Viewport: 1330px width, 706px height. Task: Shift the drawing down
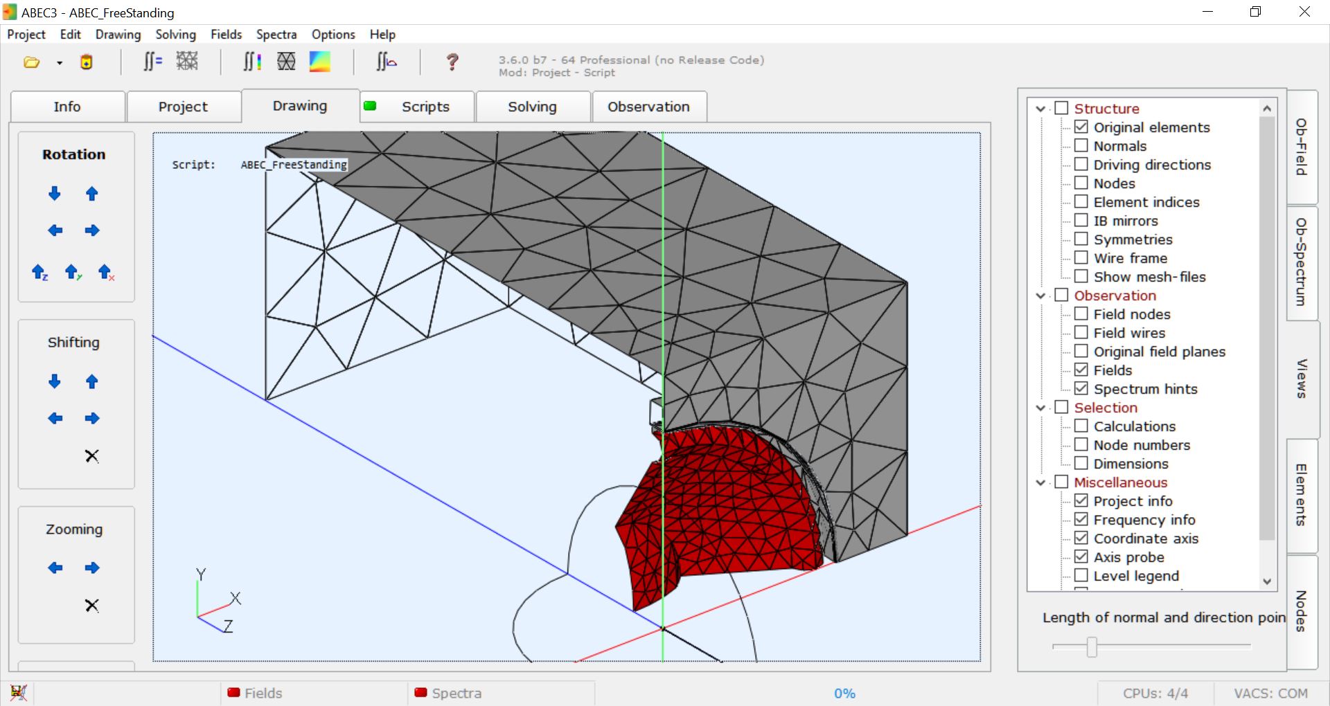click(55, 381)
